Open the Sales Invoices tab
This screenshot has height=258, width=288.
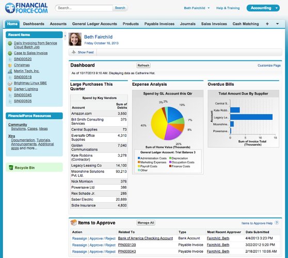214,24
